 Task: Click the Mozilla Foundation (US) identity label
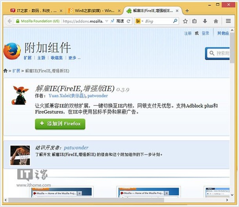(x=40, y=21)
